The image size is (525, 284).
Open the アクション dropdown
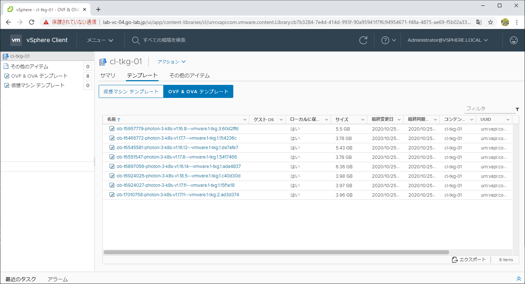click(x=172, y=62)
